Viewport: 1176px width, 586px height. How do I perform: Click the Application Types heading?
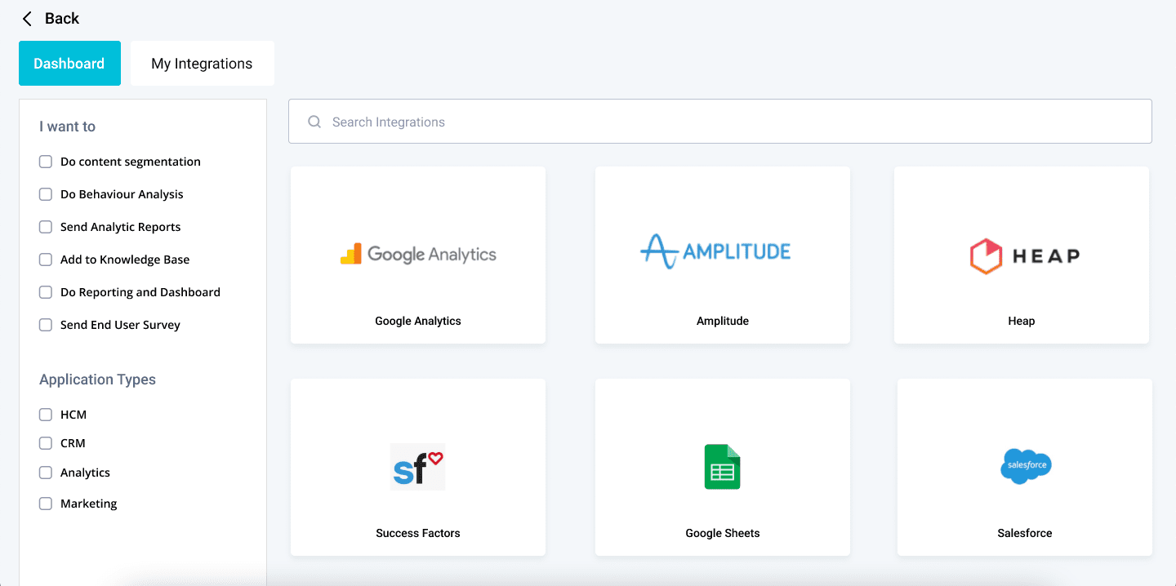tap(97, 380)
